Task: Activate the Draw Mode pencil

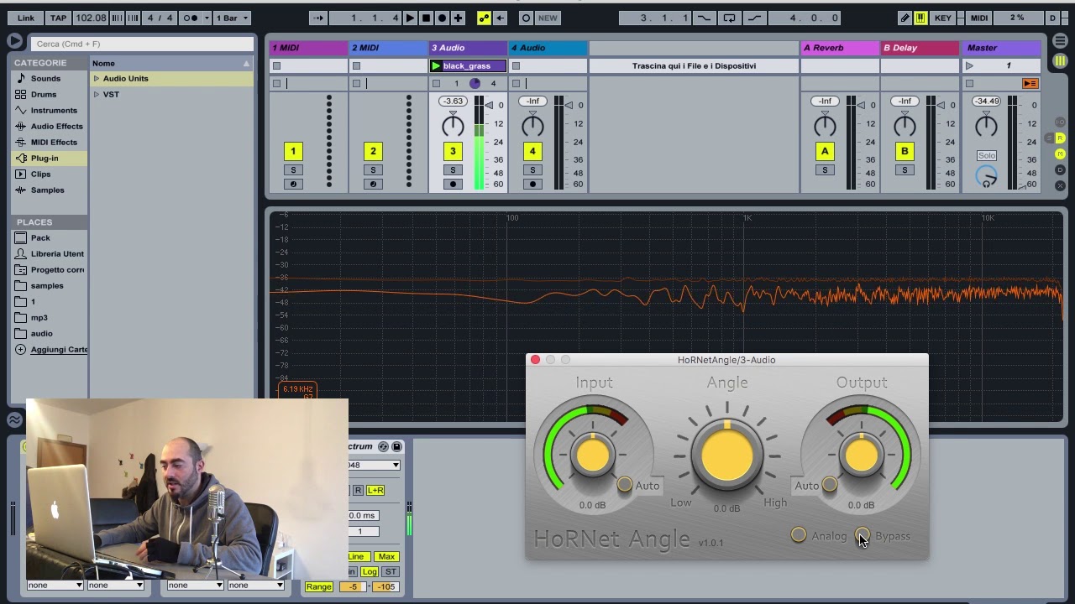Action: tap(905, 18)
